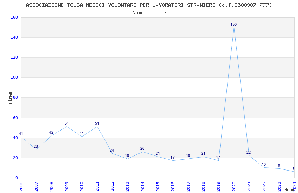
Task: Click the y-axis label Firme
Action: click(x=10, y=98)
